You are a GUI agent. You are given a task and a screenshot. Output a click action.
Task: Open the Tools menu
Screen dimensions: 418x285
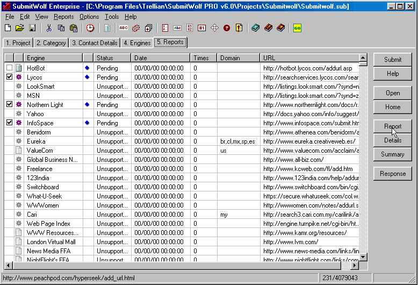coord(112,17)
